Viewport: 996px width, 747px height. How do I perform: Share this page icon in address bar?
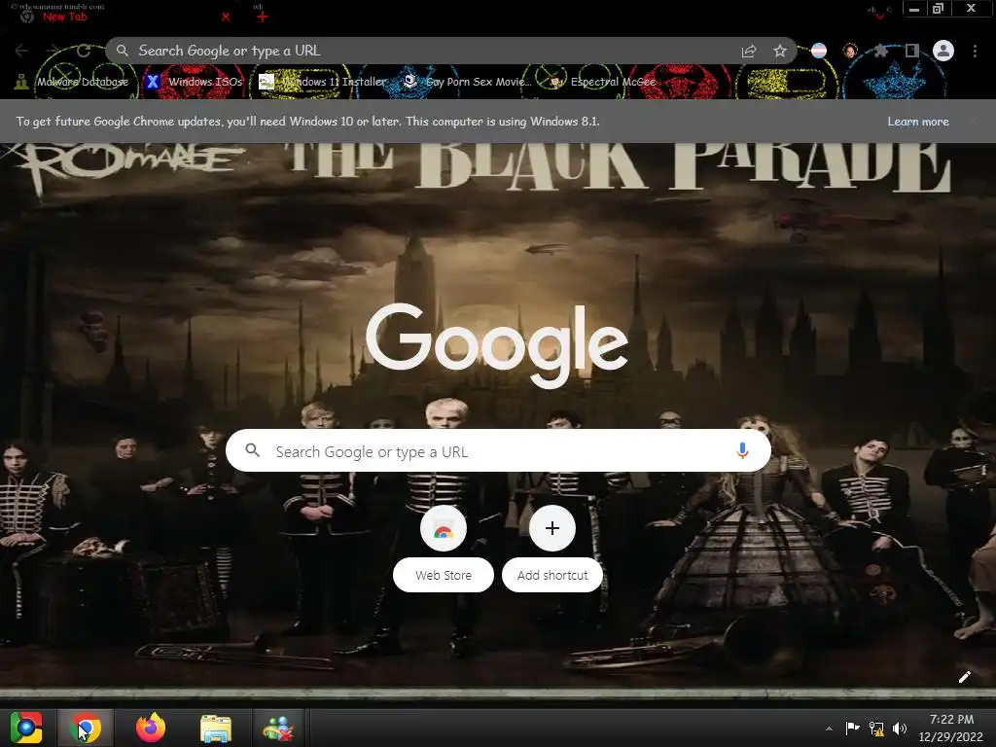[x=749, y=52]
